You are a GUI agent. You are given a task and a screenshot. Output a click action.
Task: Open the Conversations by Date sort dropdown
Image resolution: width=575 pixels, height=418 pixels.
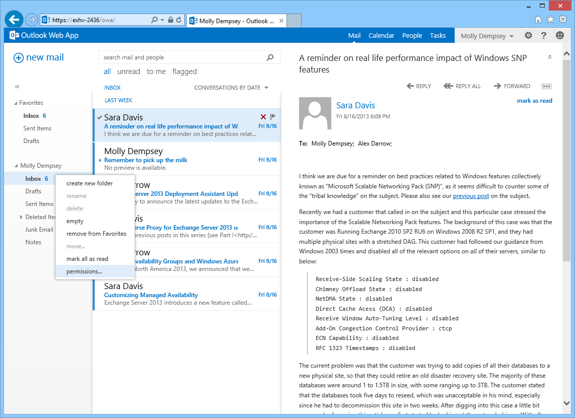(x=231, y=87)
